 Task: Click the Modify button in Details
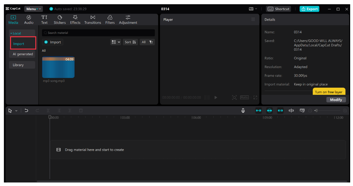point(336,100)
